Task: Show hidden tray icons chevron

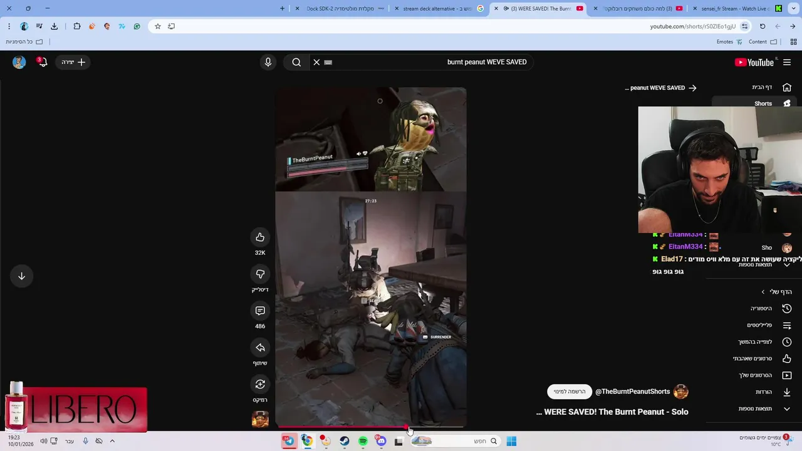Action: (112, 441)
